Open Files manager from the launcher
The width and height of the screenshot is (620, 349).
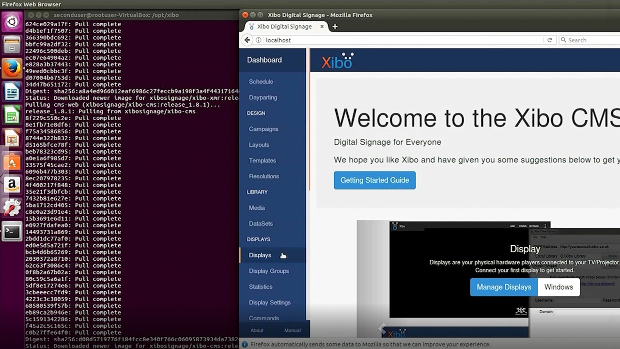tap(12, 45)
